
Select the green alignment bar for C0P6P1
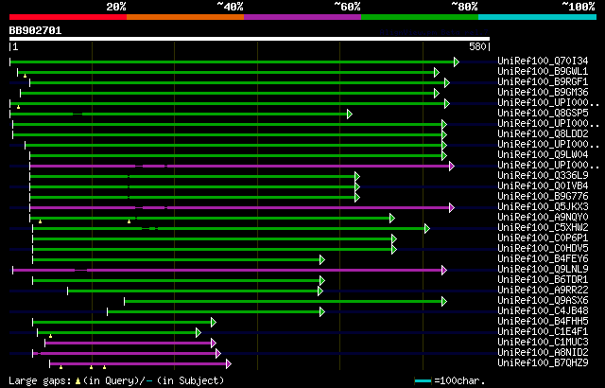coord(212,239)
